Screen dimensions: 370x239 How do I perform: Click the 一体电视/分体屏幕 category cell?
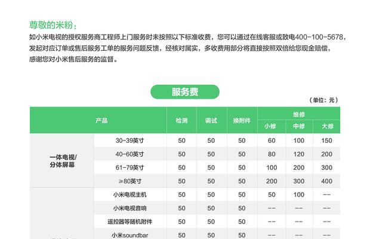point(63,161)
